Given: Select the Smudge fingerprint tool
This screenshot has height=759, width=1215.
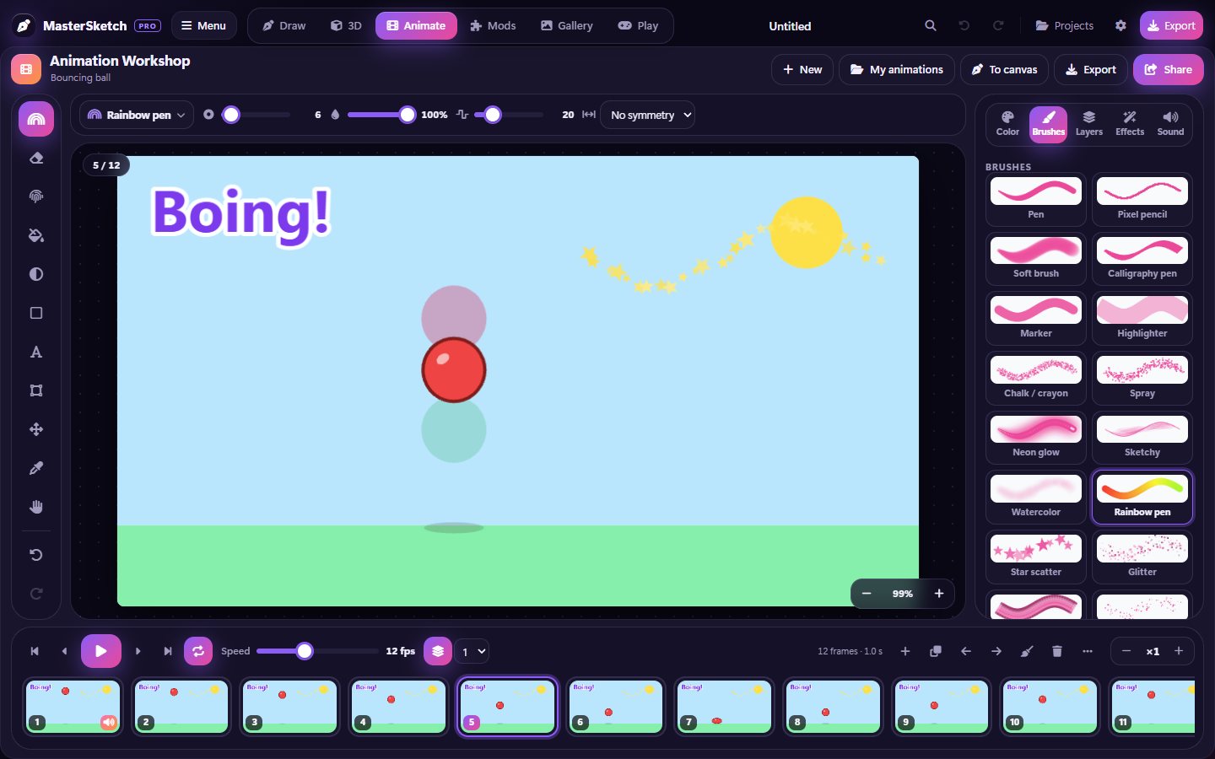Looking at the screenshot, I should coord(36,196).
